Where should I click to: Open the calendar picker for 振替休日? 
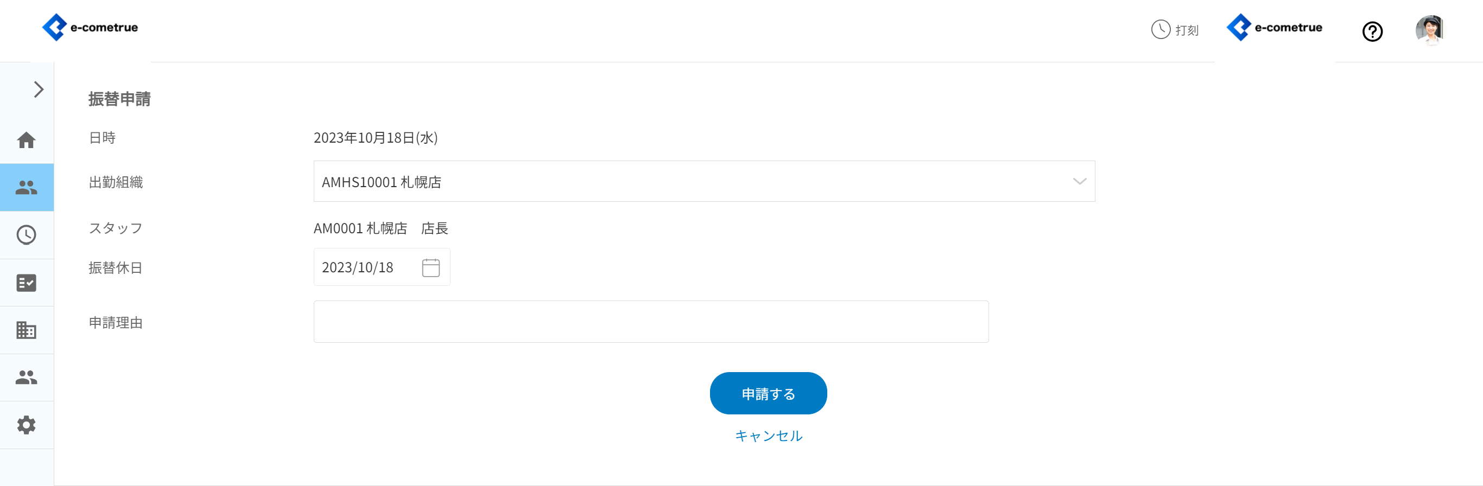[x=430, y=267]
